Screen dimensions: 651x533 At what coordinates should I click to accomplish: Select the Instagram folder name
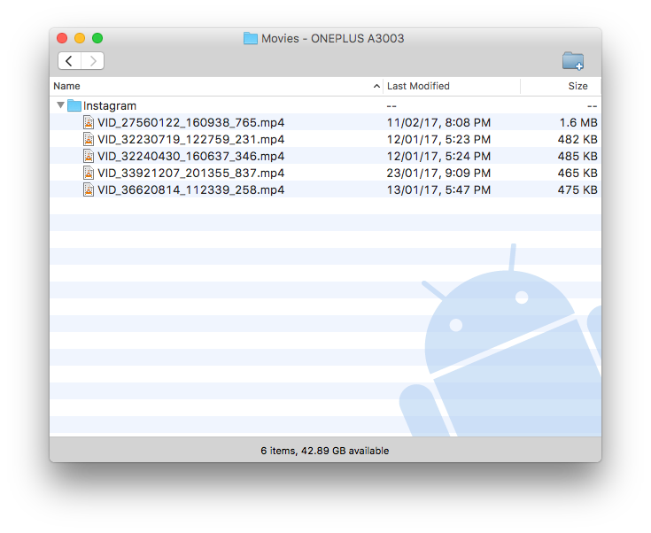coord(110,106)
